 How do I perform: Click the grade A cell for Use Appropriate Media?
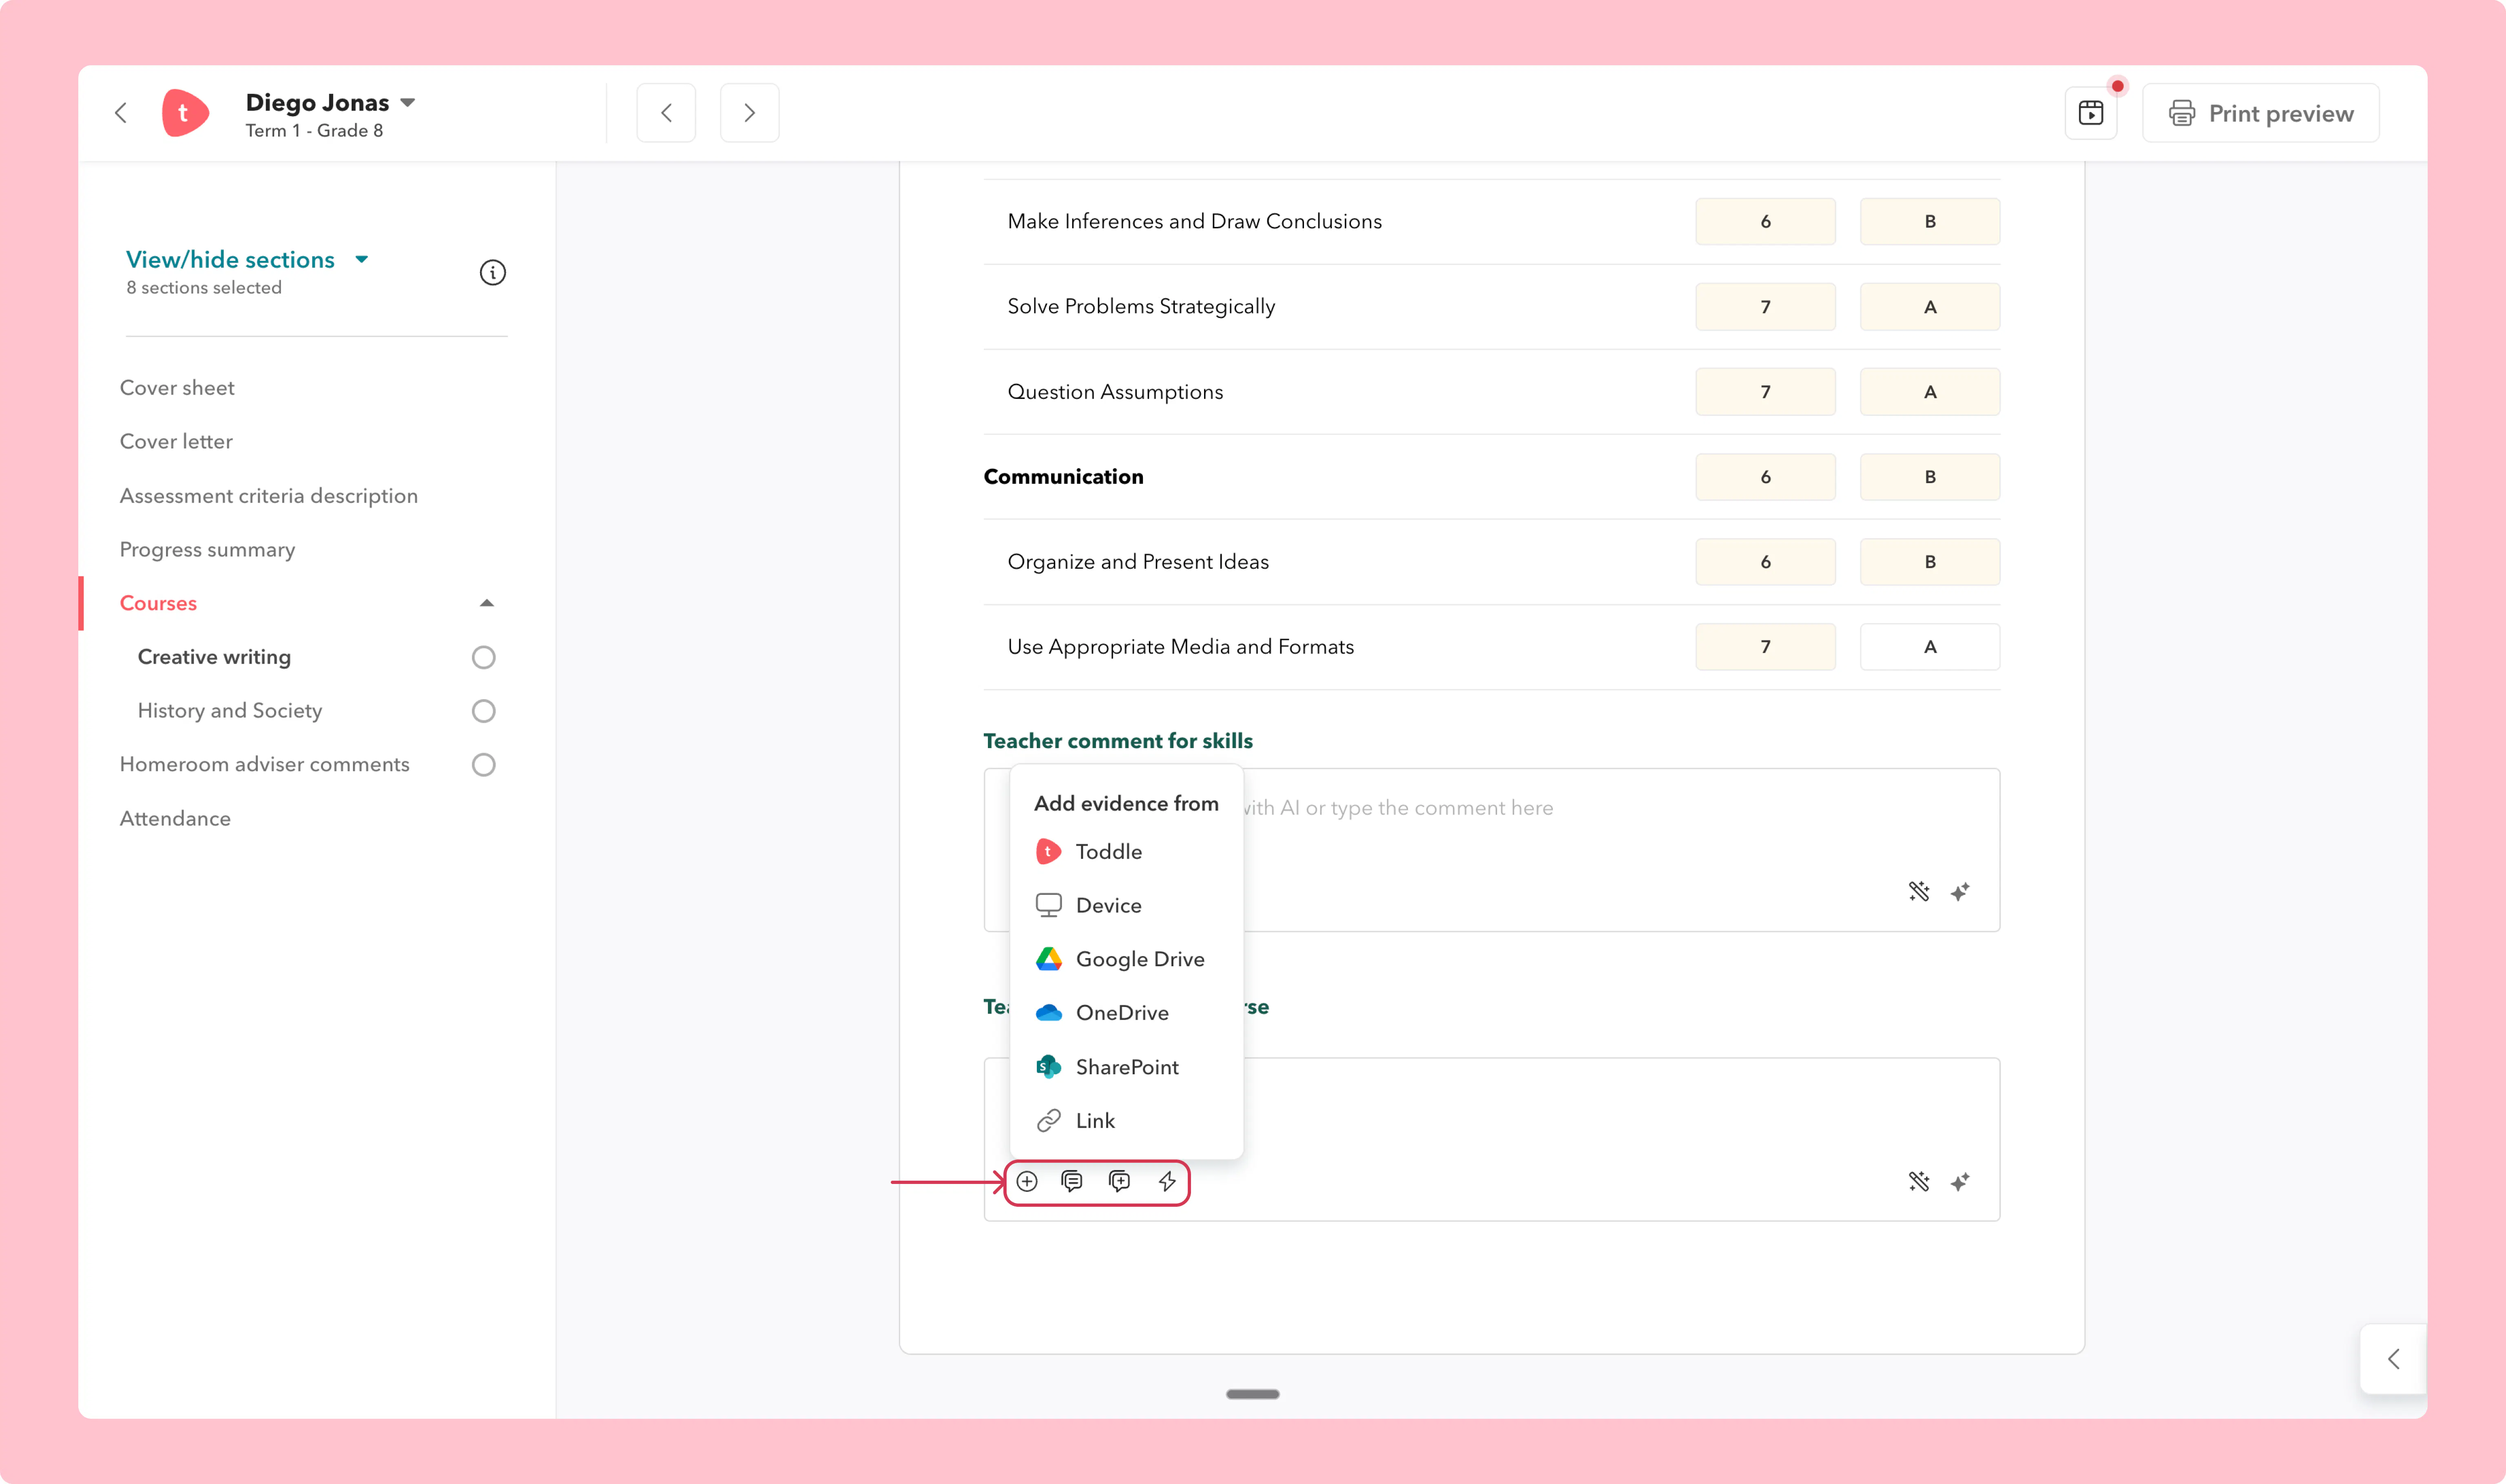click(1930, 647)
